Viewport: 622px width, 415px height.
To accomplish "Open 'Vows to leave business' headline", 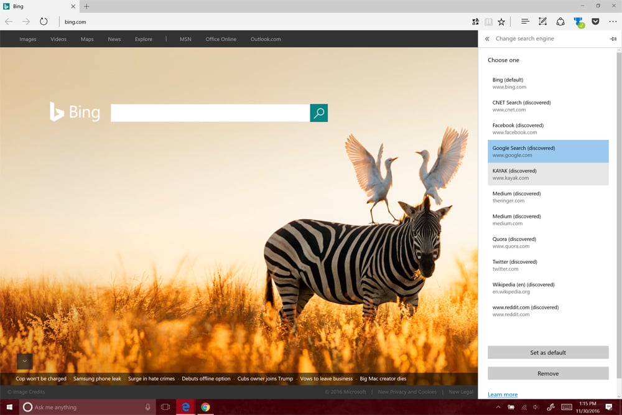I will (326, 378).
